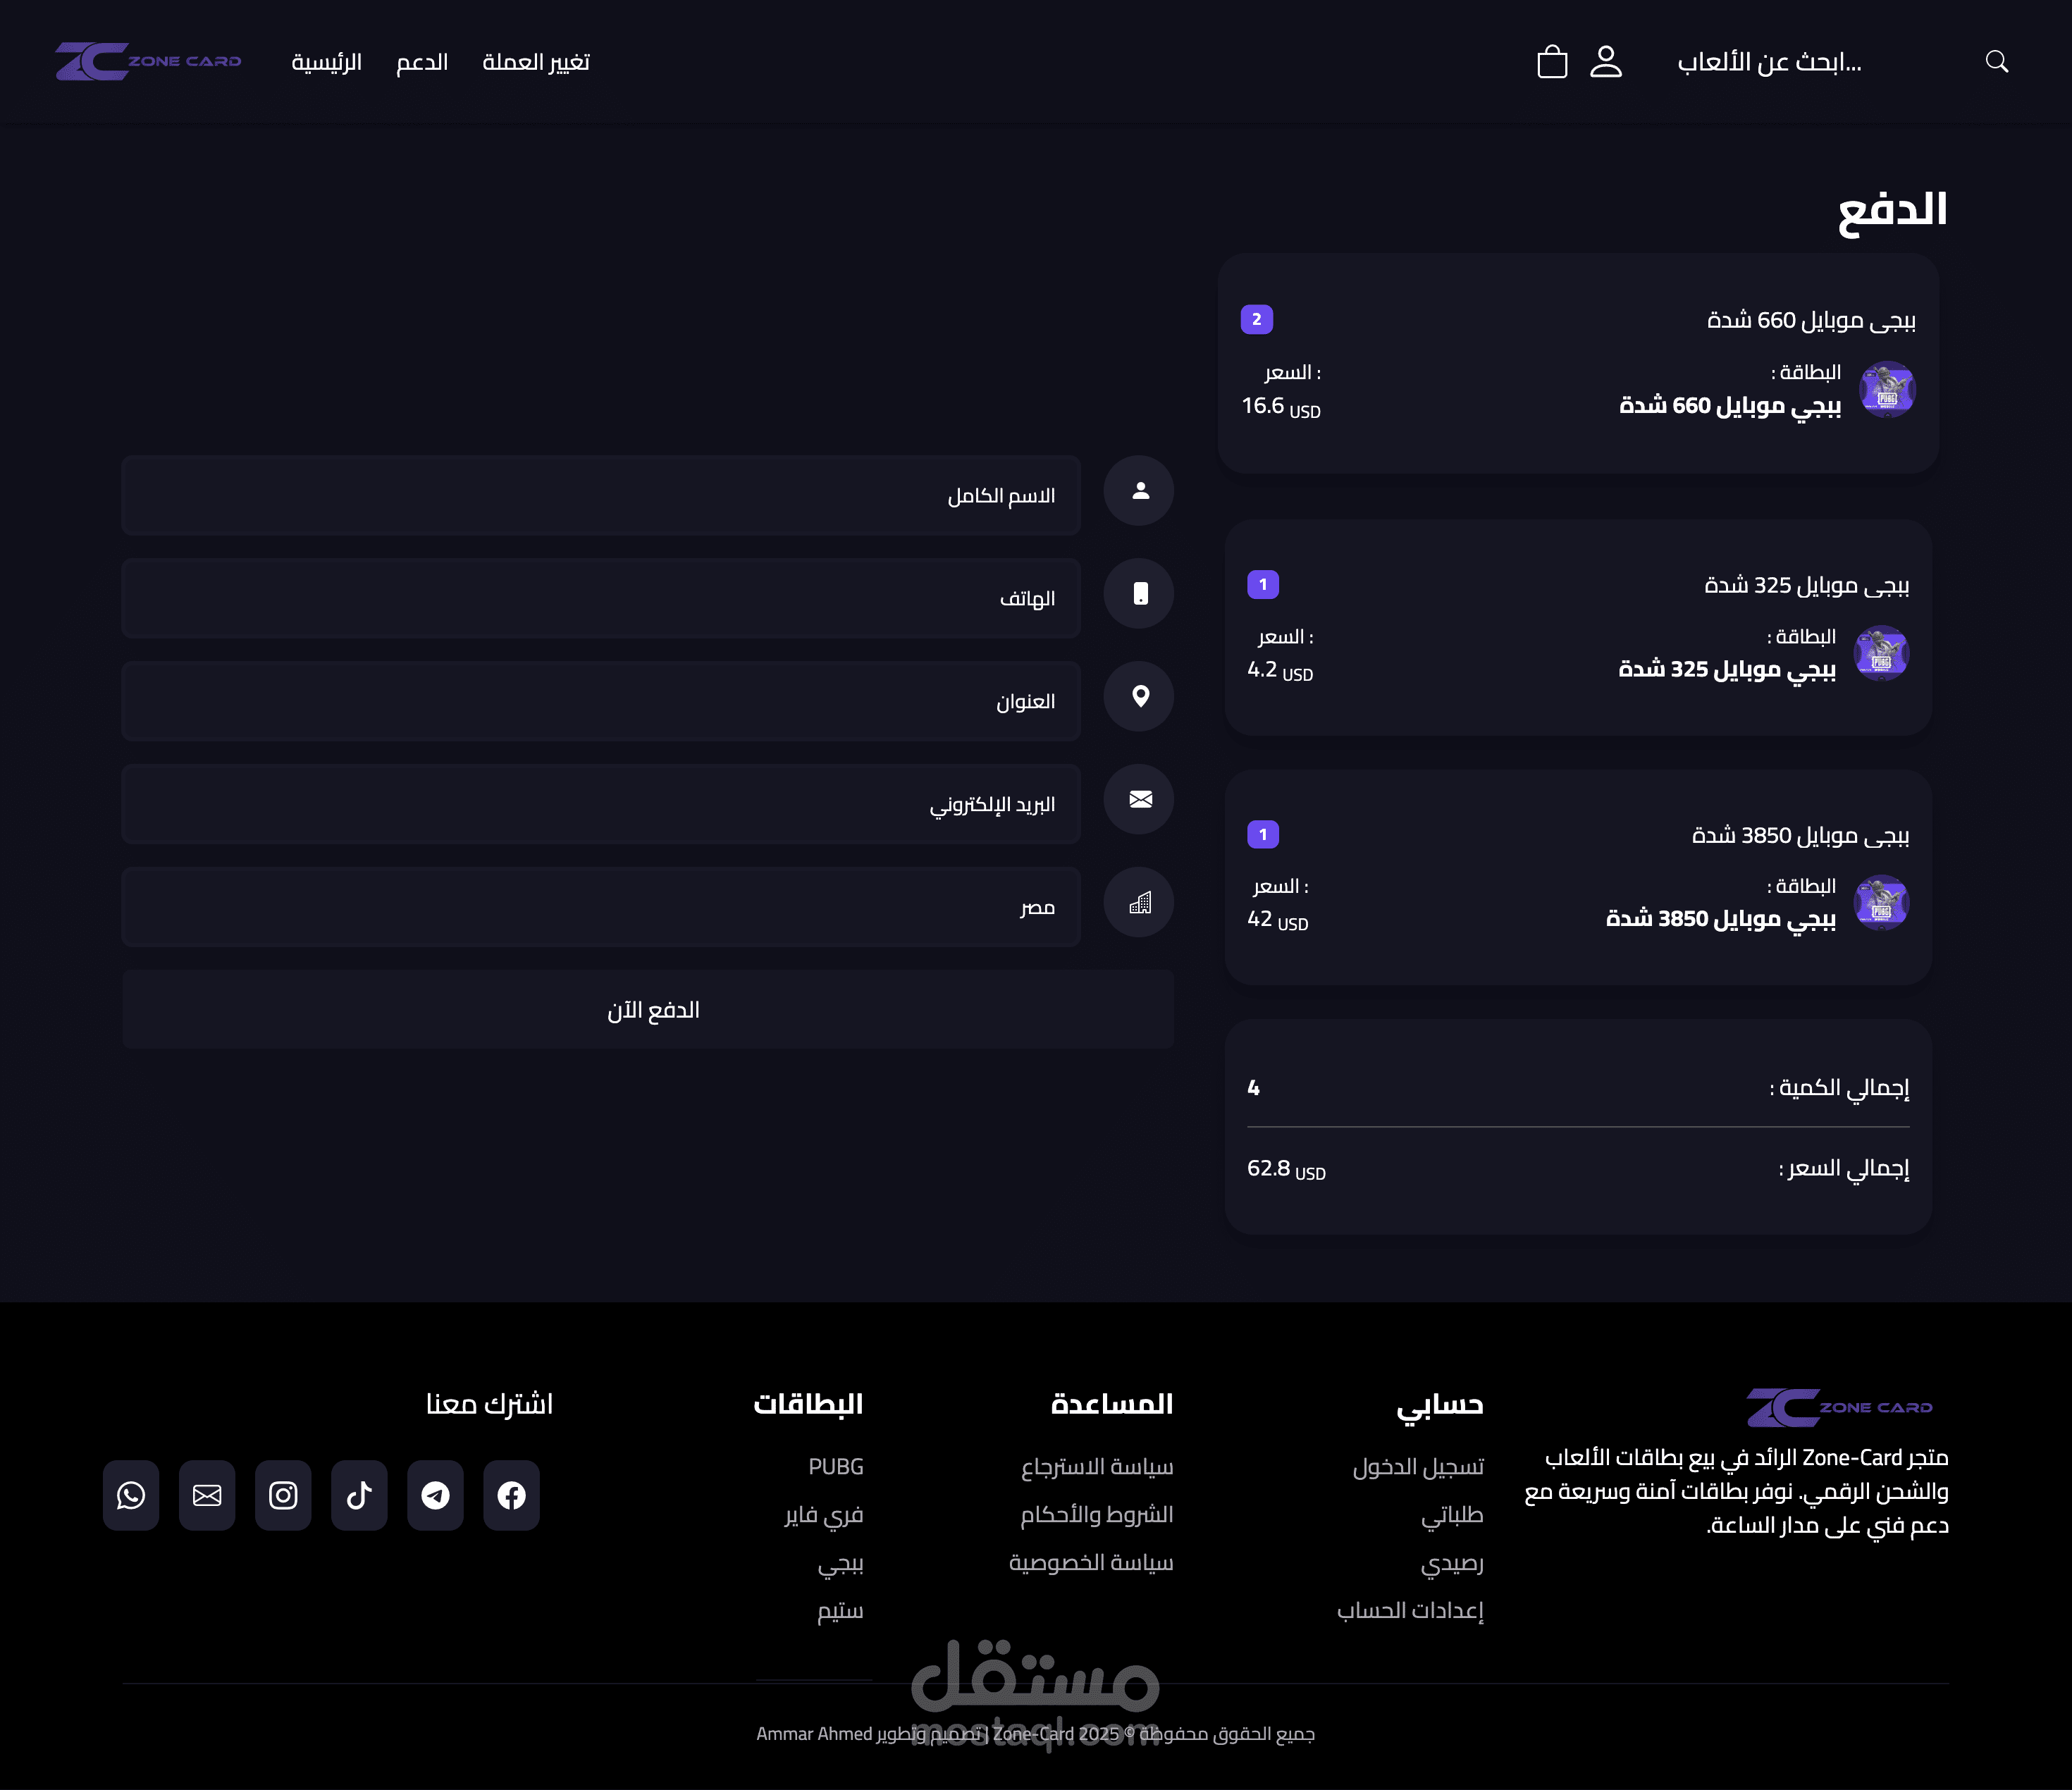Click the phone icon beside الهاتف

tap(1139, 594)
